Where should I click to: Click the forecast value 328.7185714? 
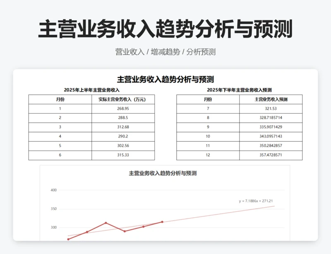[271, 118]
